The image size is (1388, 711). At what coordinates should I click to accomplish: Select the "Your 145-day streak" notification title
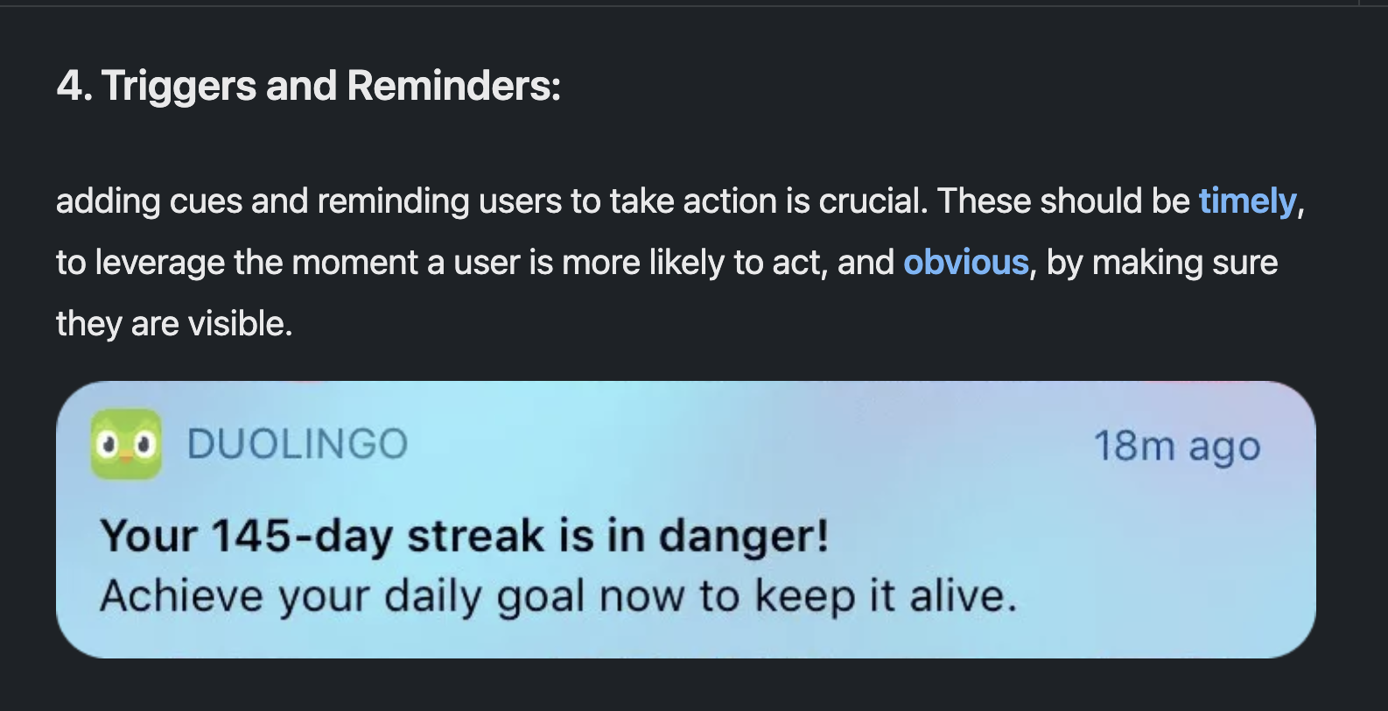pyautogui.click(x=464, y=535)
